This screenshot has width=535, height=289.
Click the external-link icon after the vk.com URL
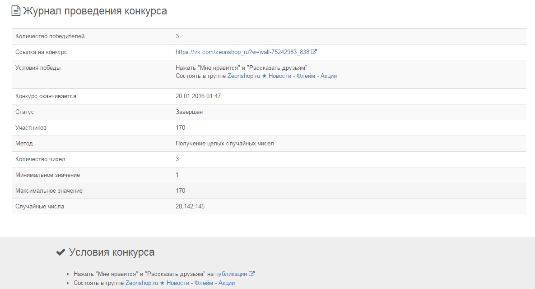point(314,52)
